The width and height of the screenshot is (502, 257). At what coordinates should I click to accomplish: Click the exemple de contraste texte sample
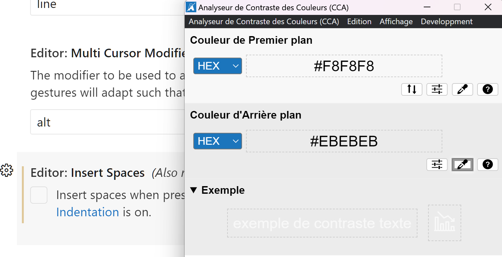(322, 223)
